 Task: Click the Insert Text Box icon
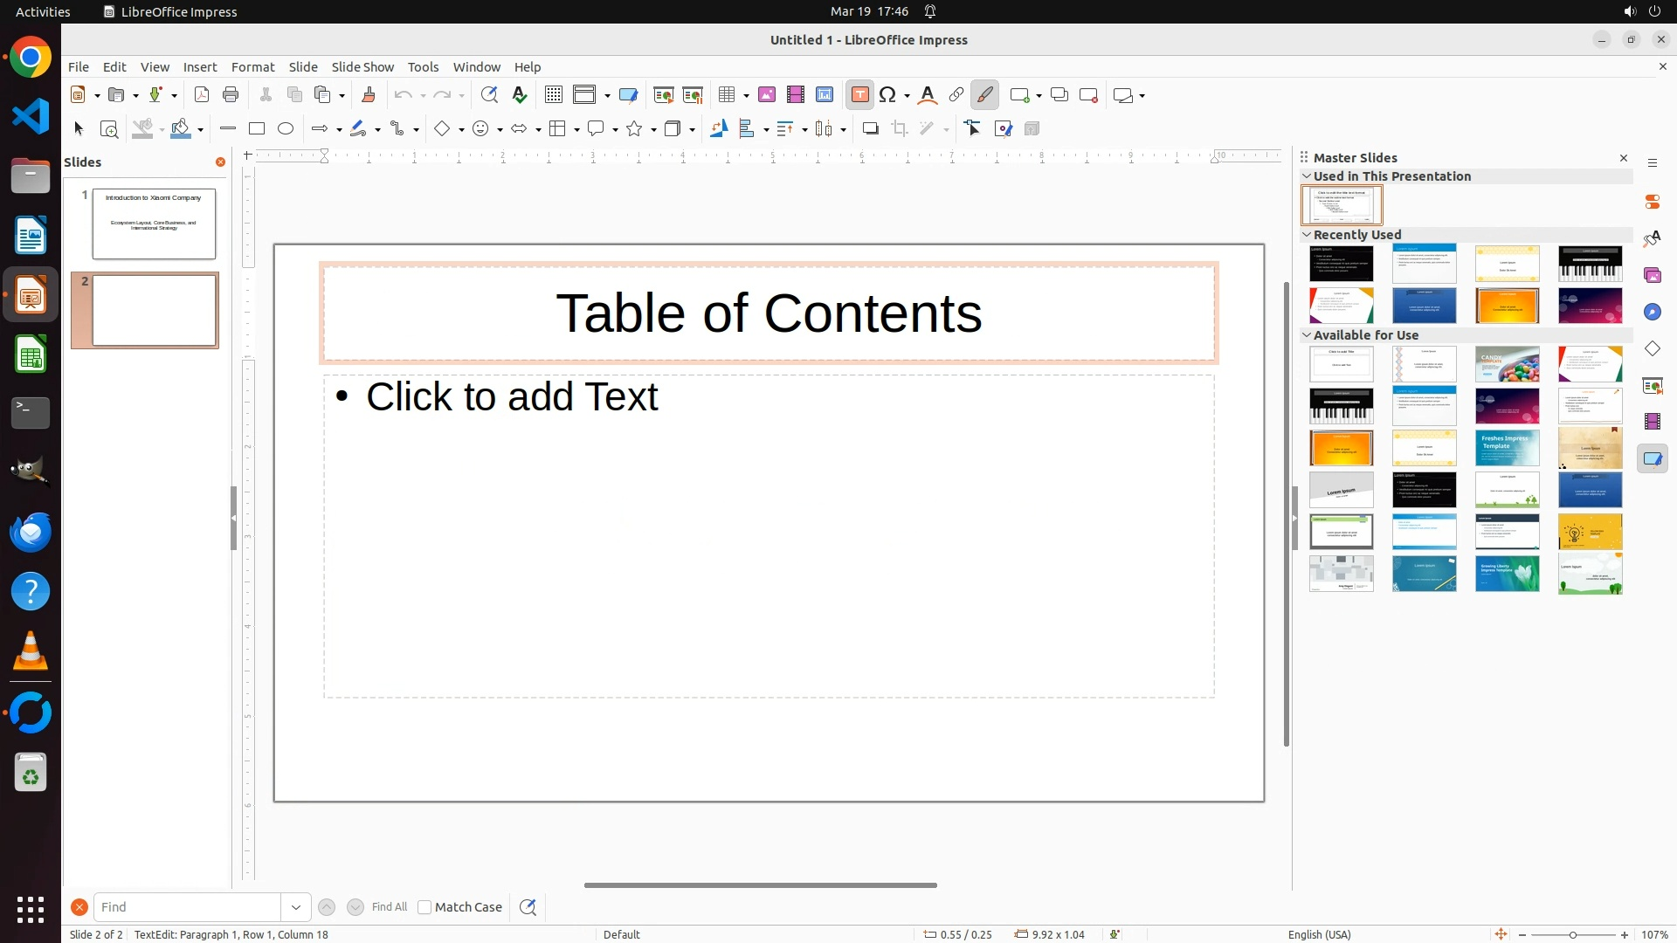[859, 95]
